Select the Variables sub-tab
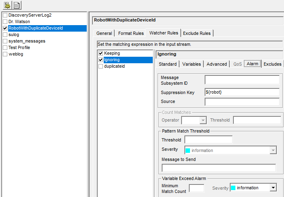Screen dimensions: 284x197 pyautogui.click(x=192, y=64)
